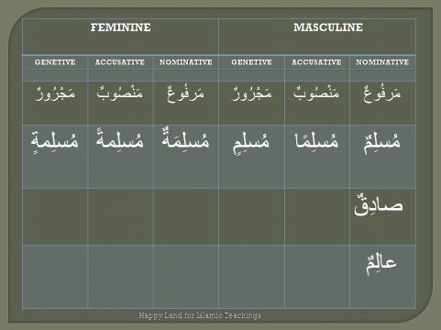The width and height of the screenshot is (441, 330).
Task: Click the Happy Land for Islamic Teachings footer
Action: tap(200, 315)
